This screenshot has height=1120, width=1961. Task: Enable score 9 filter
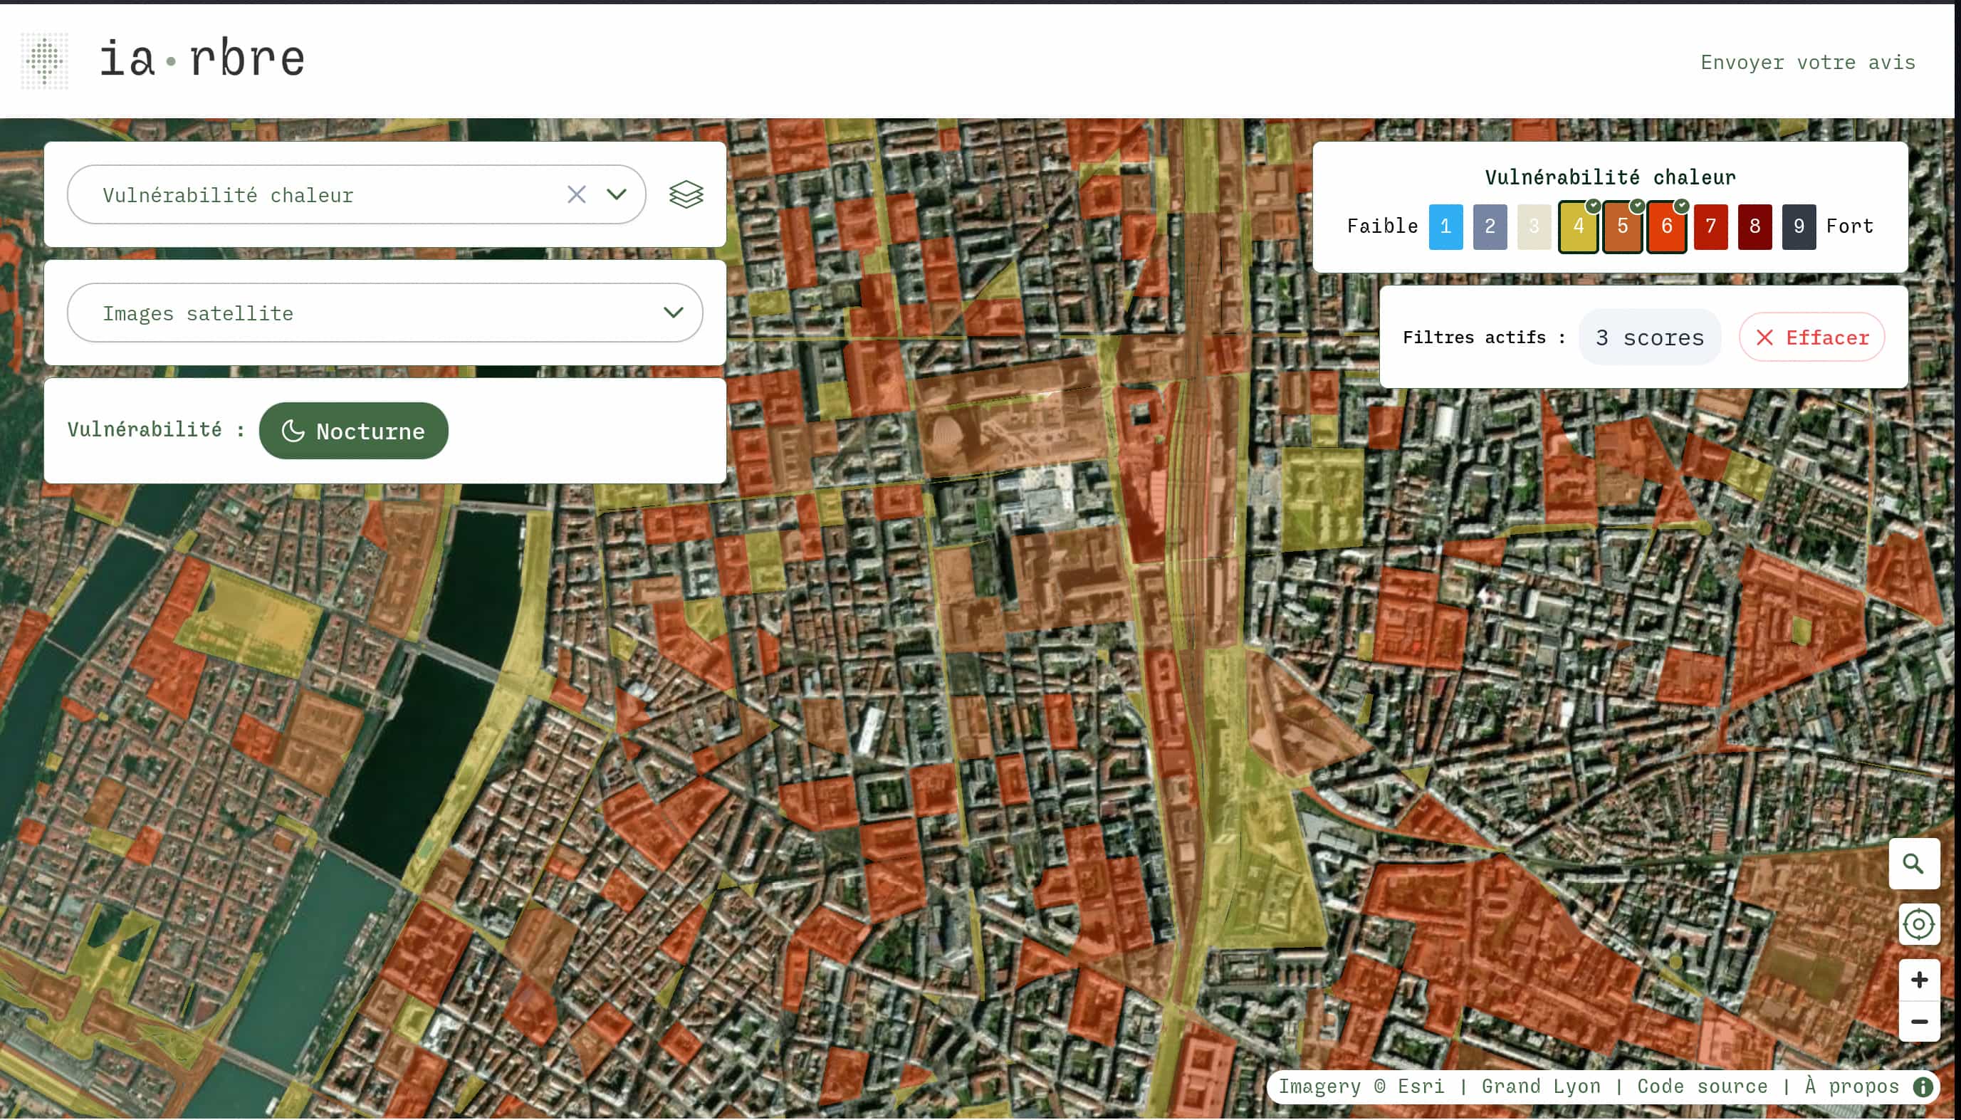pos(1799,226)
